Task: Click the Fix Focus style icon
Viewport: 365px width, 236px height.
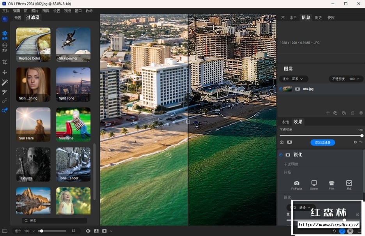Action: [x=296, y=183]
